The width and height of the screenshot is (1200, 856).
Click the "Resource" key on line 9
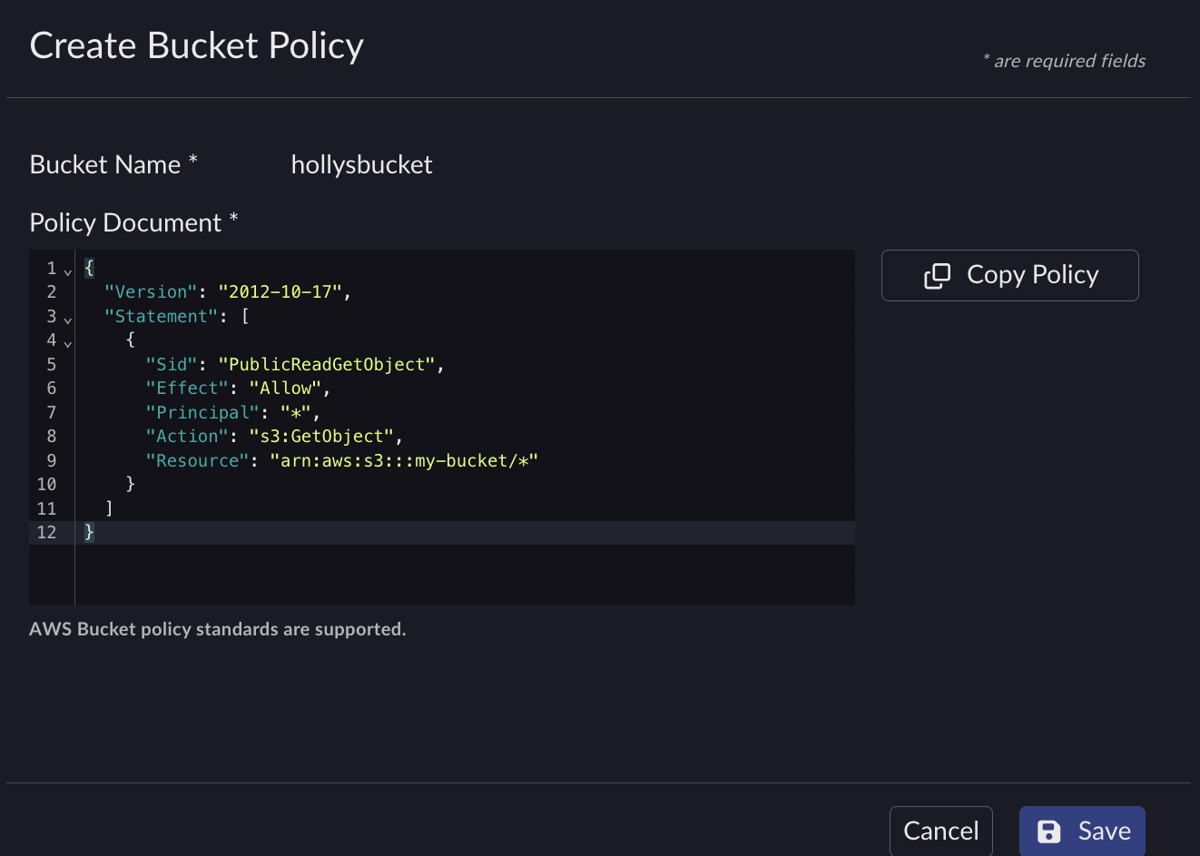pos(197,460)
